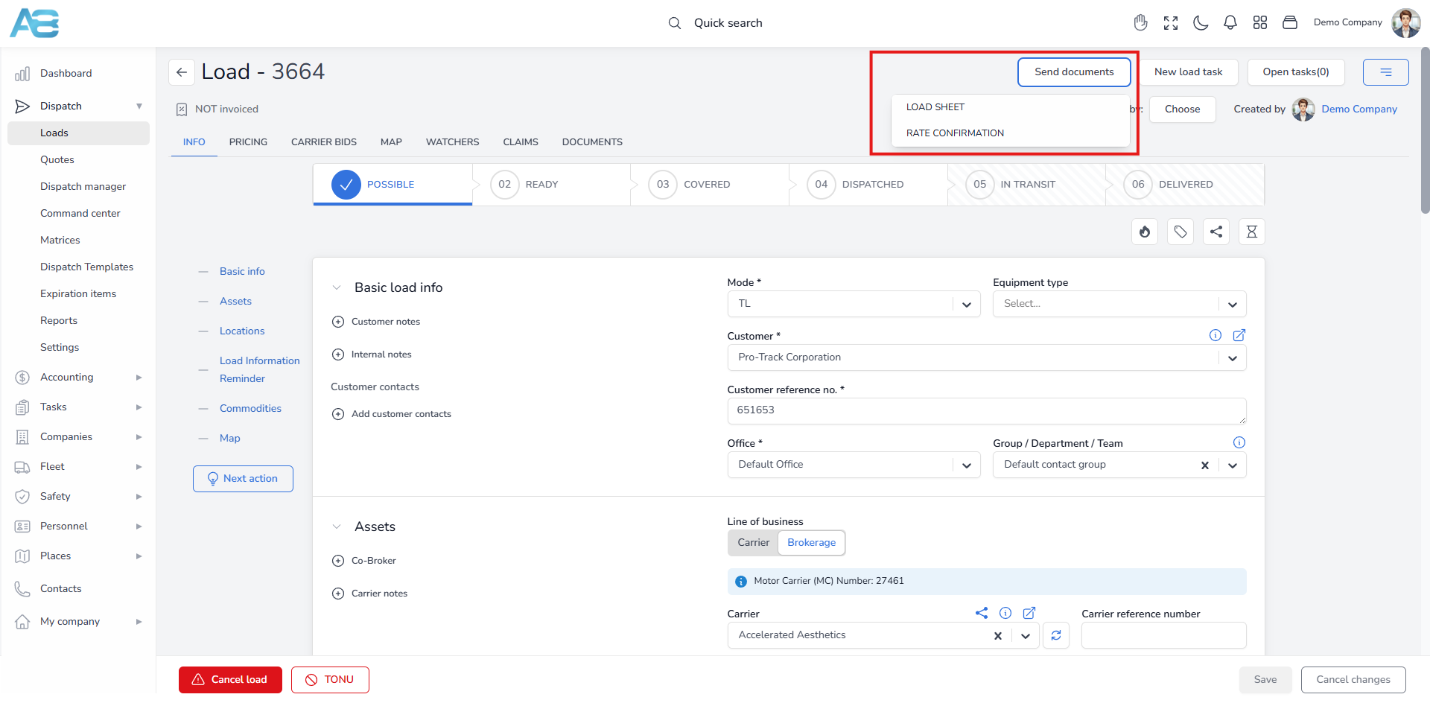The width and height of the screenshot is (1430, 703).
Task: Open the Carrier dropdown arrow
Action: click(1026, 636)
